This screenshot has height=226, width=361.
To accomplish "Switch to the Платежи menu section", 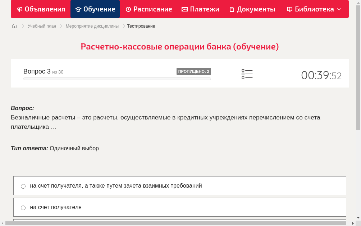I will tap(200, 9).
